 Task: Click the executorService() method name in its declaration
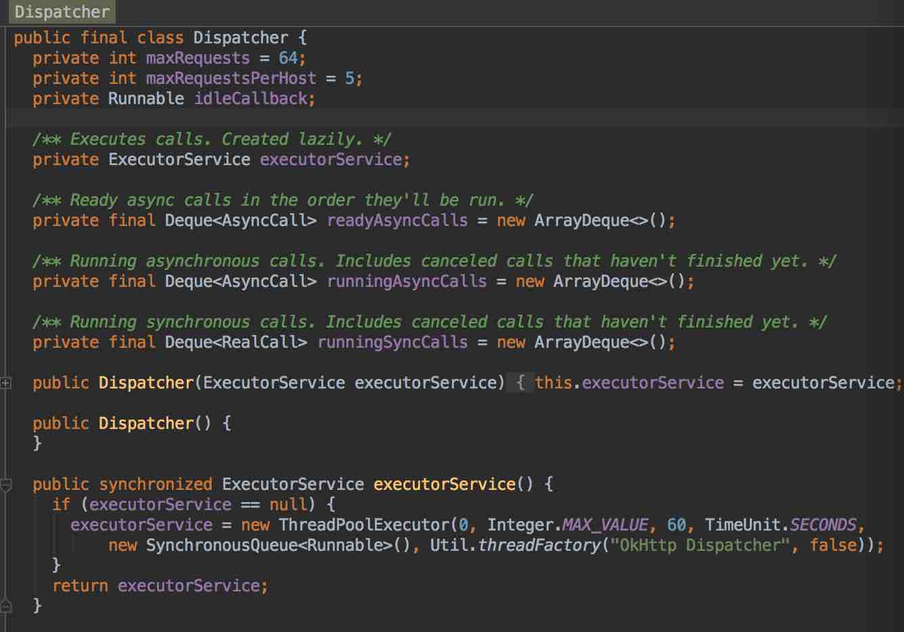click(x=445, y=484)
